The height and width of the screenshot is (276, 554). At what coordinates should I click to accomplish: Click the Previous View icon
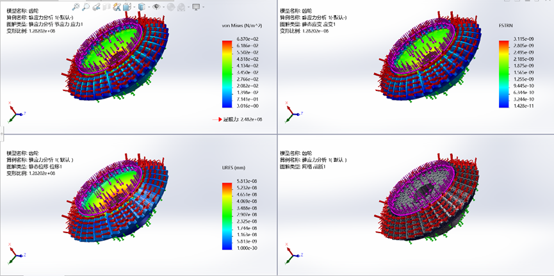pos(97,7)
